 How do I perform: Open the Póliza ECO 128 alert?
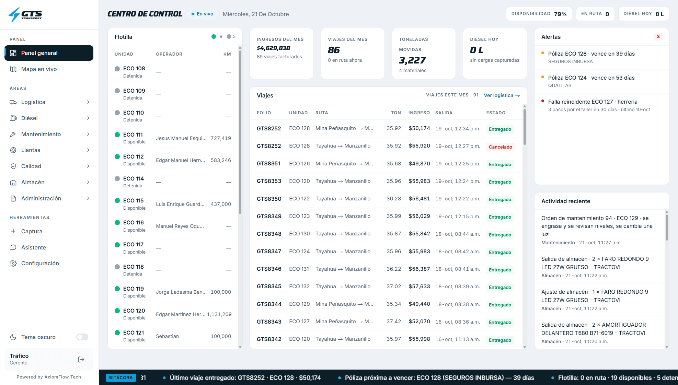click(601, 57)
